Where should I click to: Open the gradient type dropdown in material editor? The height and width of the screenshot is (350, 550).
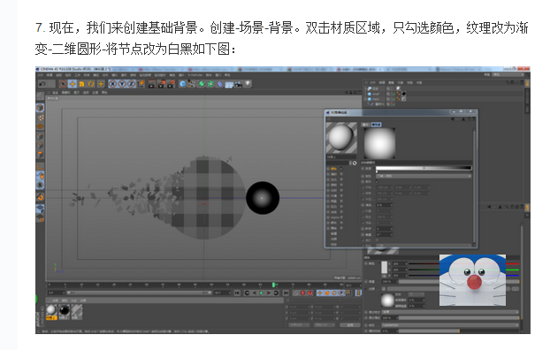click(x=424, y=176)
